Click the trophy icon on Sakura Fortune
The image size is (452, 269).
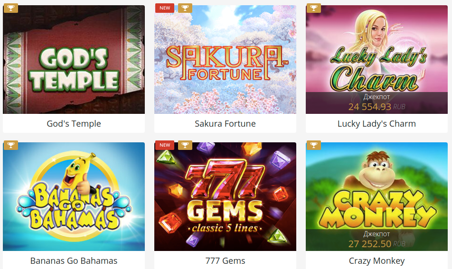click(x=185, y=8)
